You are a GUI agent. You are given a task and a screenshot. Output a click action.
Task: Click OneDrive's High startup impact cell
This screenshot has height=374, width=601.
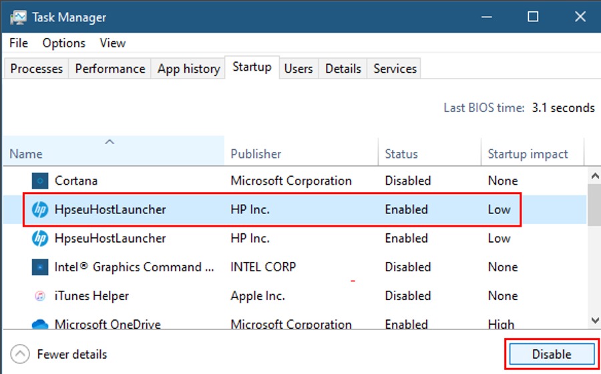(501, 324)
